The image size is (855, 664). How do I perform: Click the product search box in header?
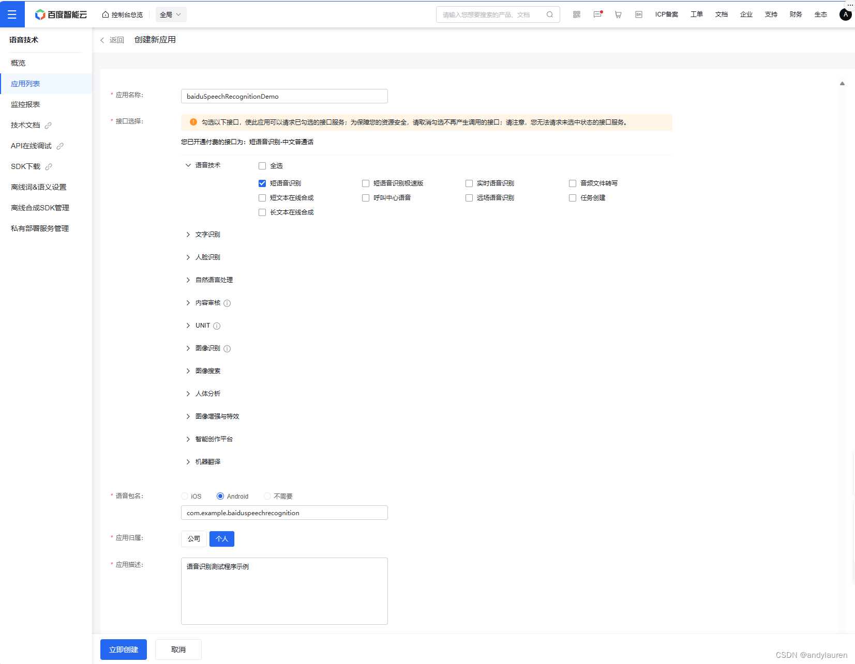[498, 14]
